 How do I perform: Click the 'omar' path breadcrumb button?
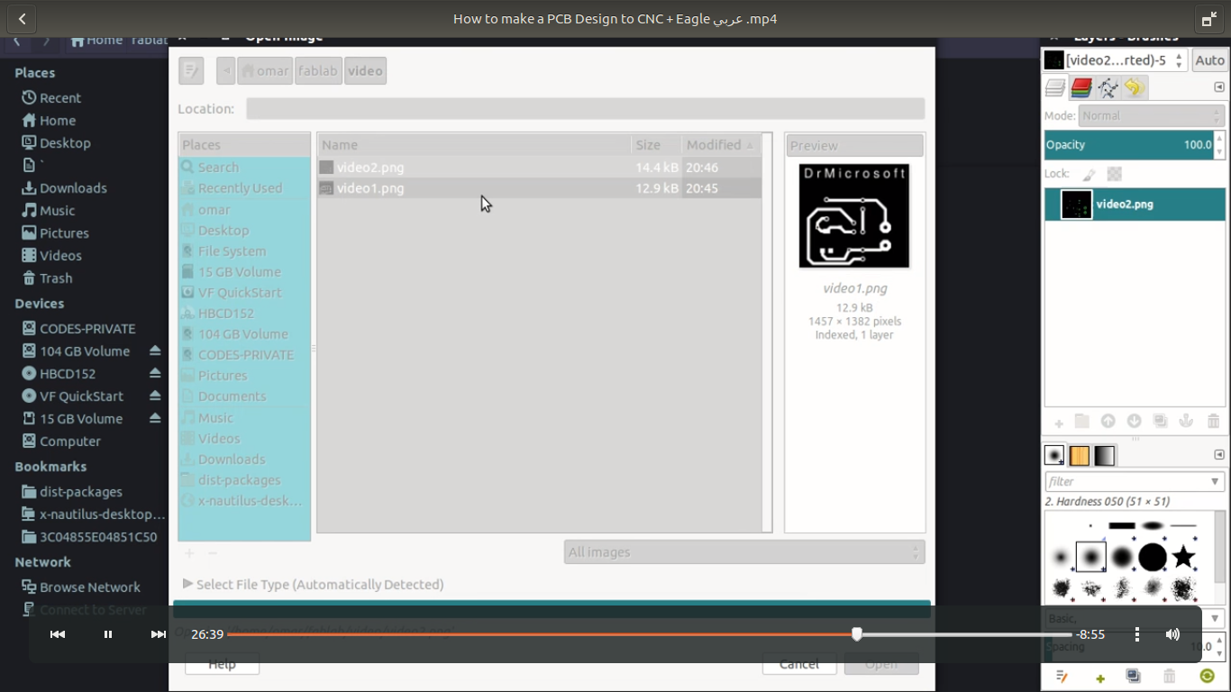pyautogui.click(x=265, y=70)
